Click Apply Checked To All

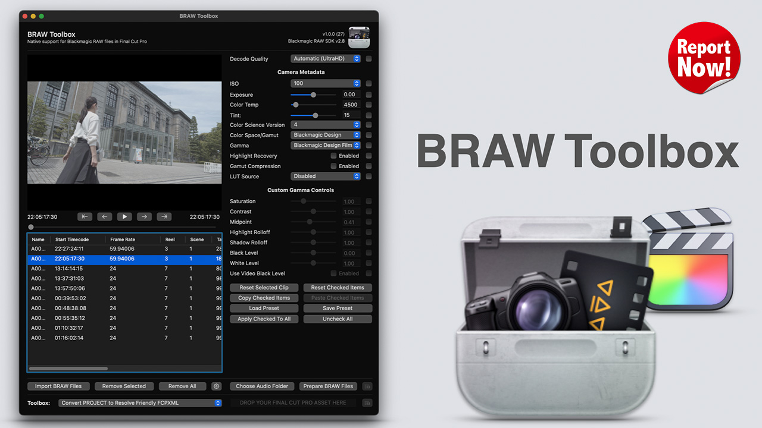click(264, 319)
